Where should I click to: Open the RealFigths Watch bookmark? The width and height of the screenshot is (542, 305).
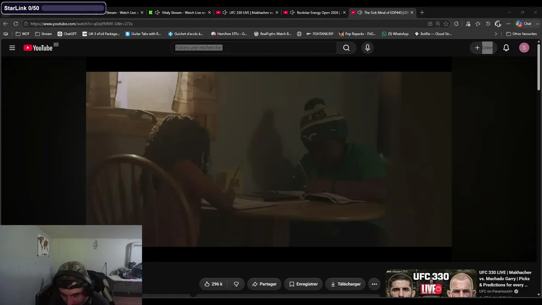(273, 34)
